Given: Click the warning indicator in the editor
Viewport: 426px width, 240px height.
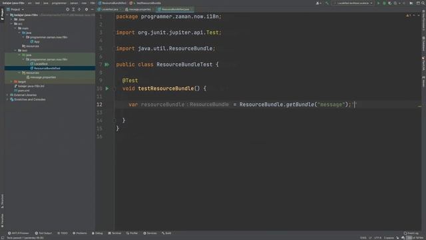Looking at the screenshot, I should click(408, 15).
